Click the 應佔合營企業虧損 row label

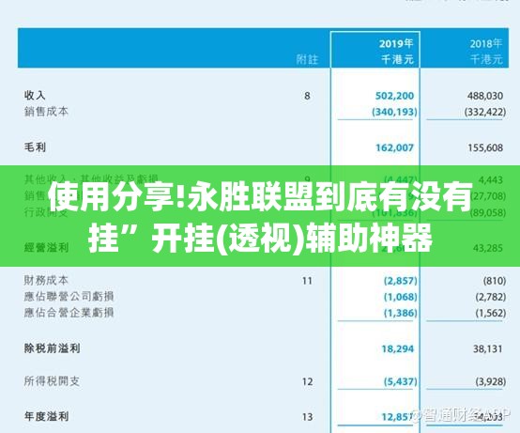click(69, 313)
